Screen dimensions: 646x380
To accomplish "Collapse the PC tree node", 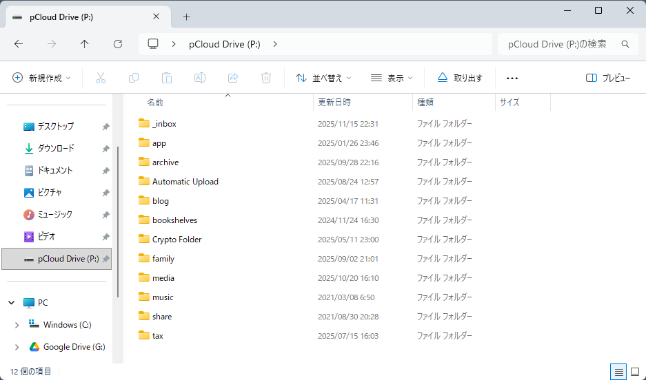I will tap(12, 303).
